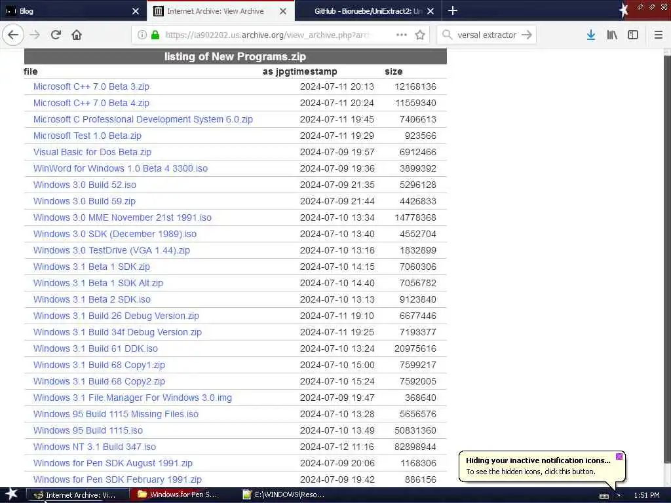Open Windows 3.1 File Manager For Windows 3.0.img
671x503 pixels.
click(x=132, y=398)
